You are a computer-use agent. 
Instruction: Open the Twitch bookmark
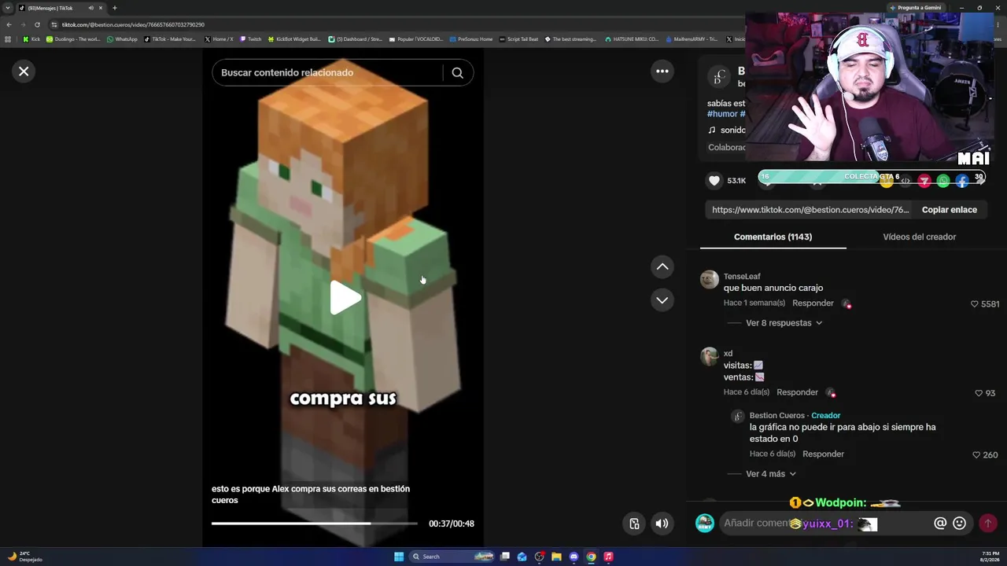pos(250,39)
